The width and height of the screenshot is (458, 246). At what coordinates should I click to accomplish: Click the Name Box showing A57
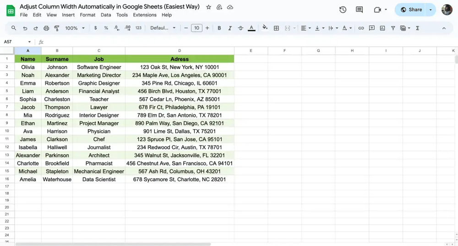(x=16, y=42)
